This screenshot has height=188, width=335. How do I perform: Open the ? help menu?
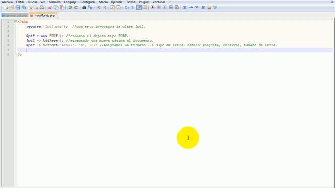[170, 2]
